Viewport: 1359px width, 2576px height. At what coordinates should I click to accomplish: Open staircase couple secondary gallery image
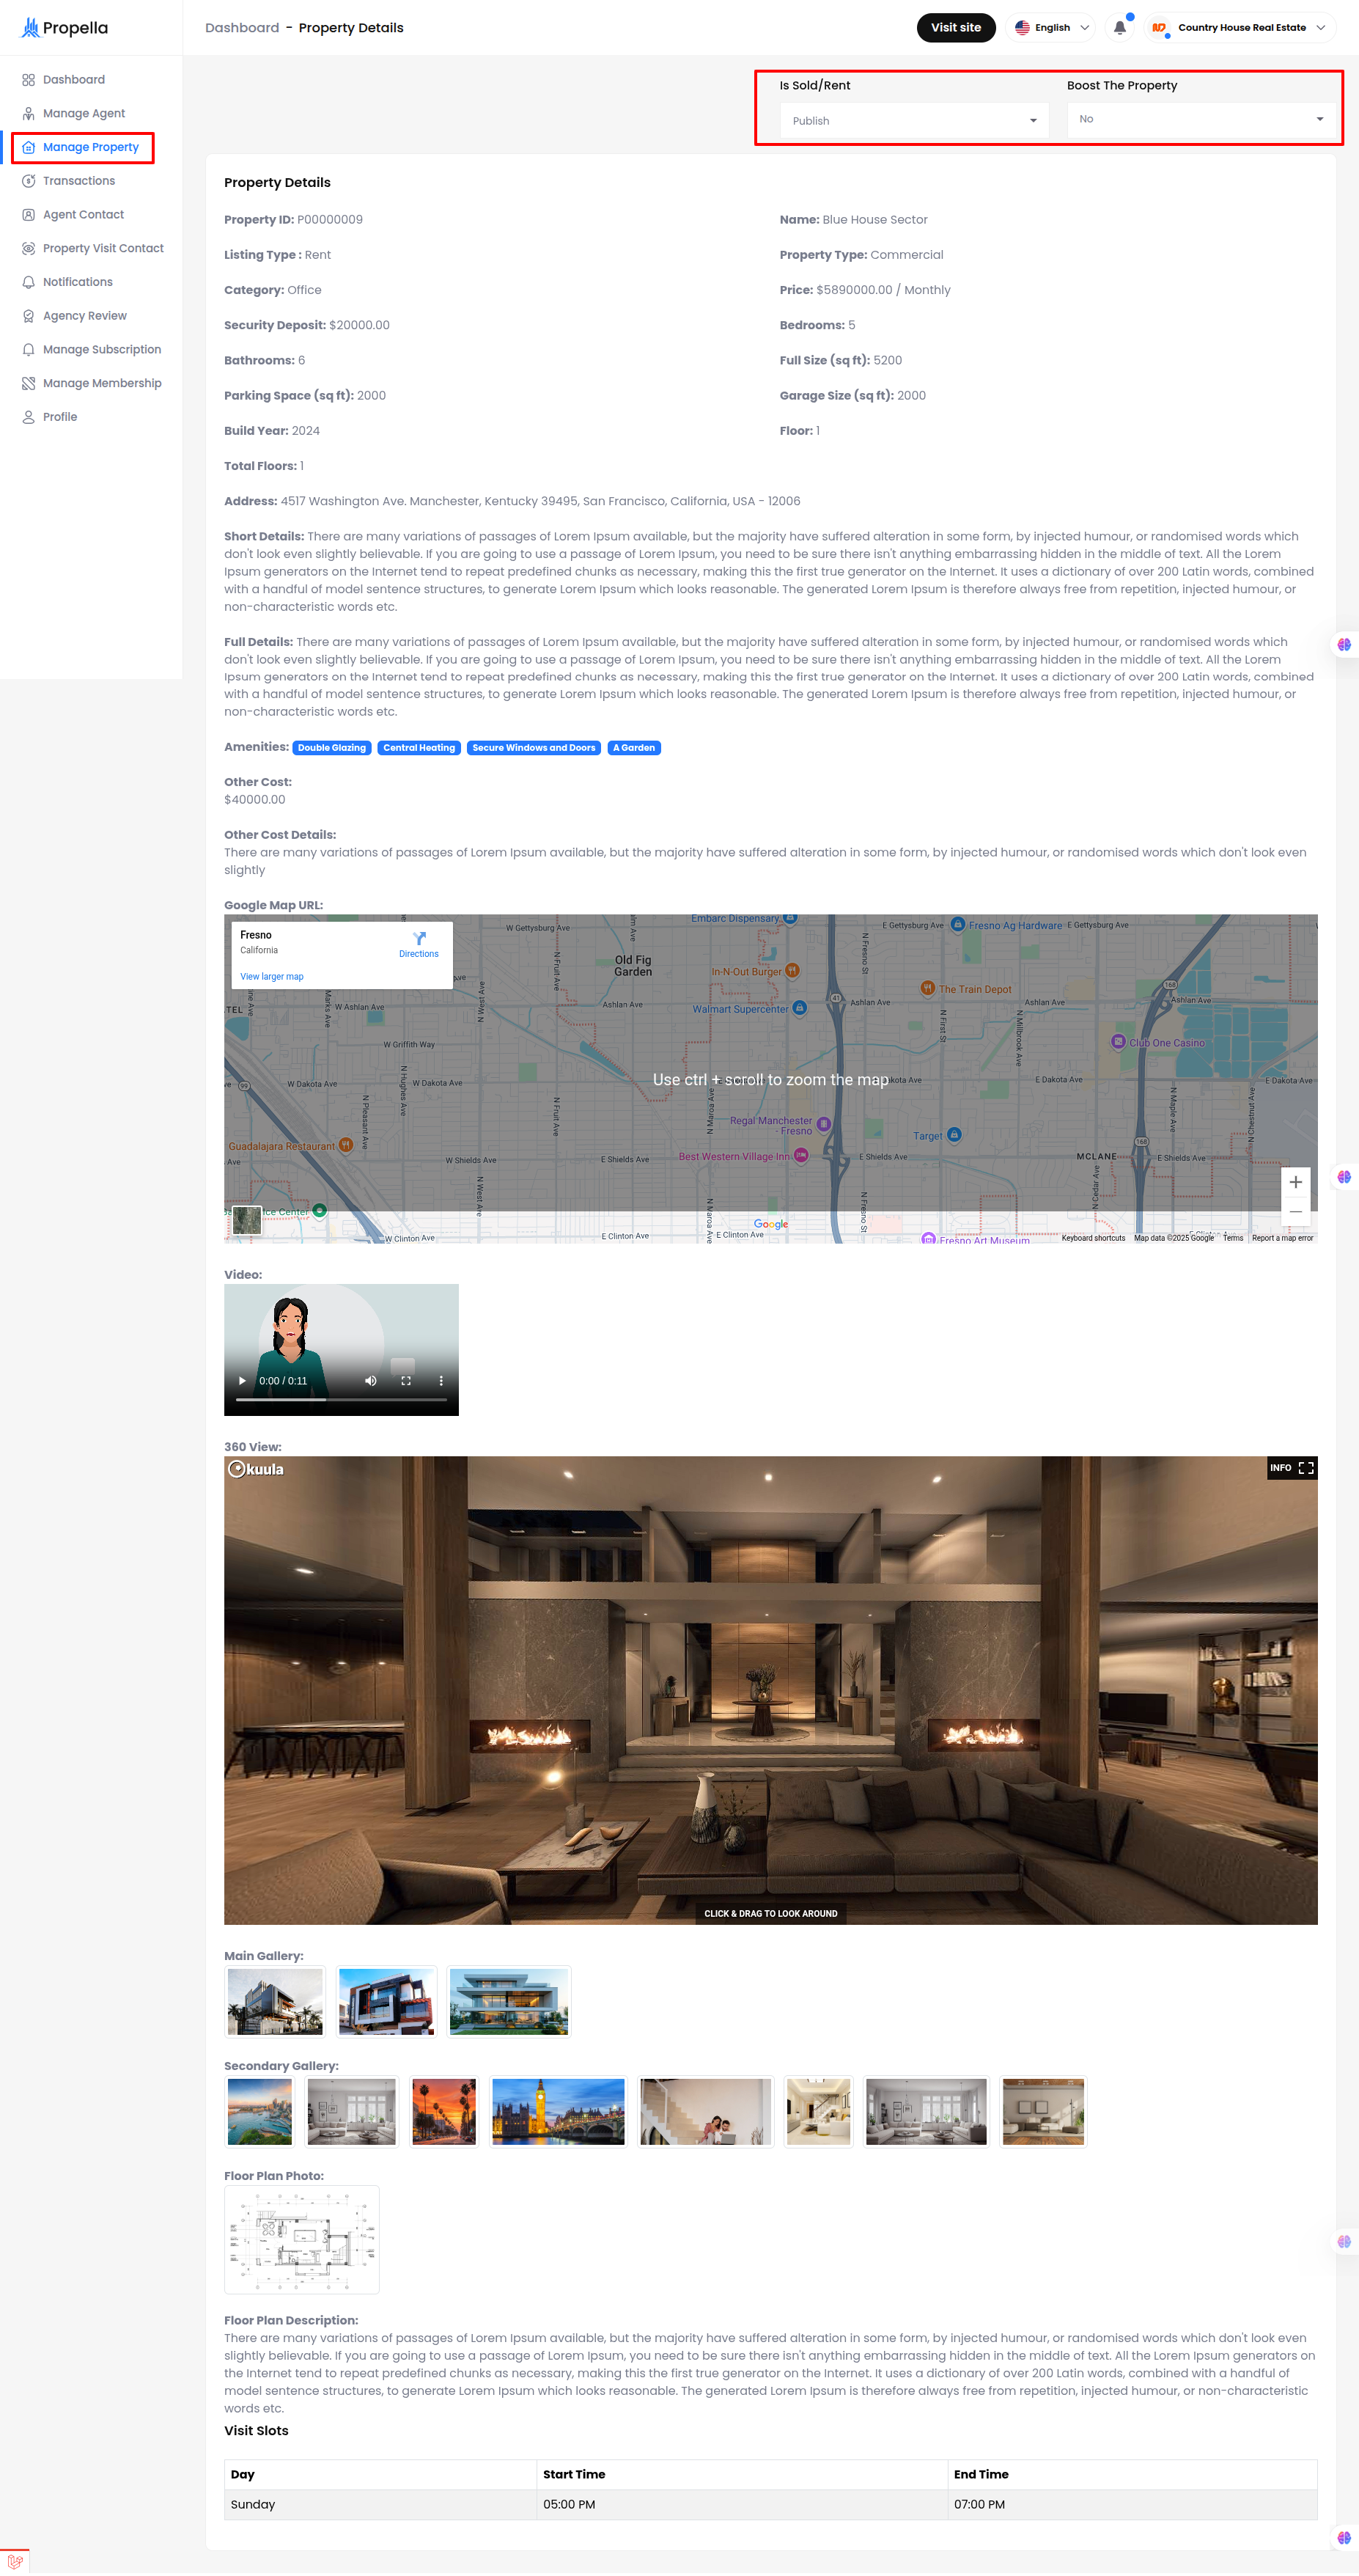click(706, 2112)
